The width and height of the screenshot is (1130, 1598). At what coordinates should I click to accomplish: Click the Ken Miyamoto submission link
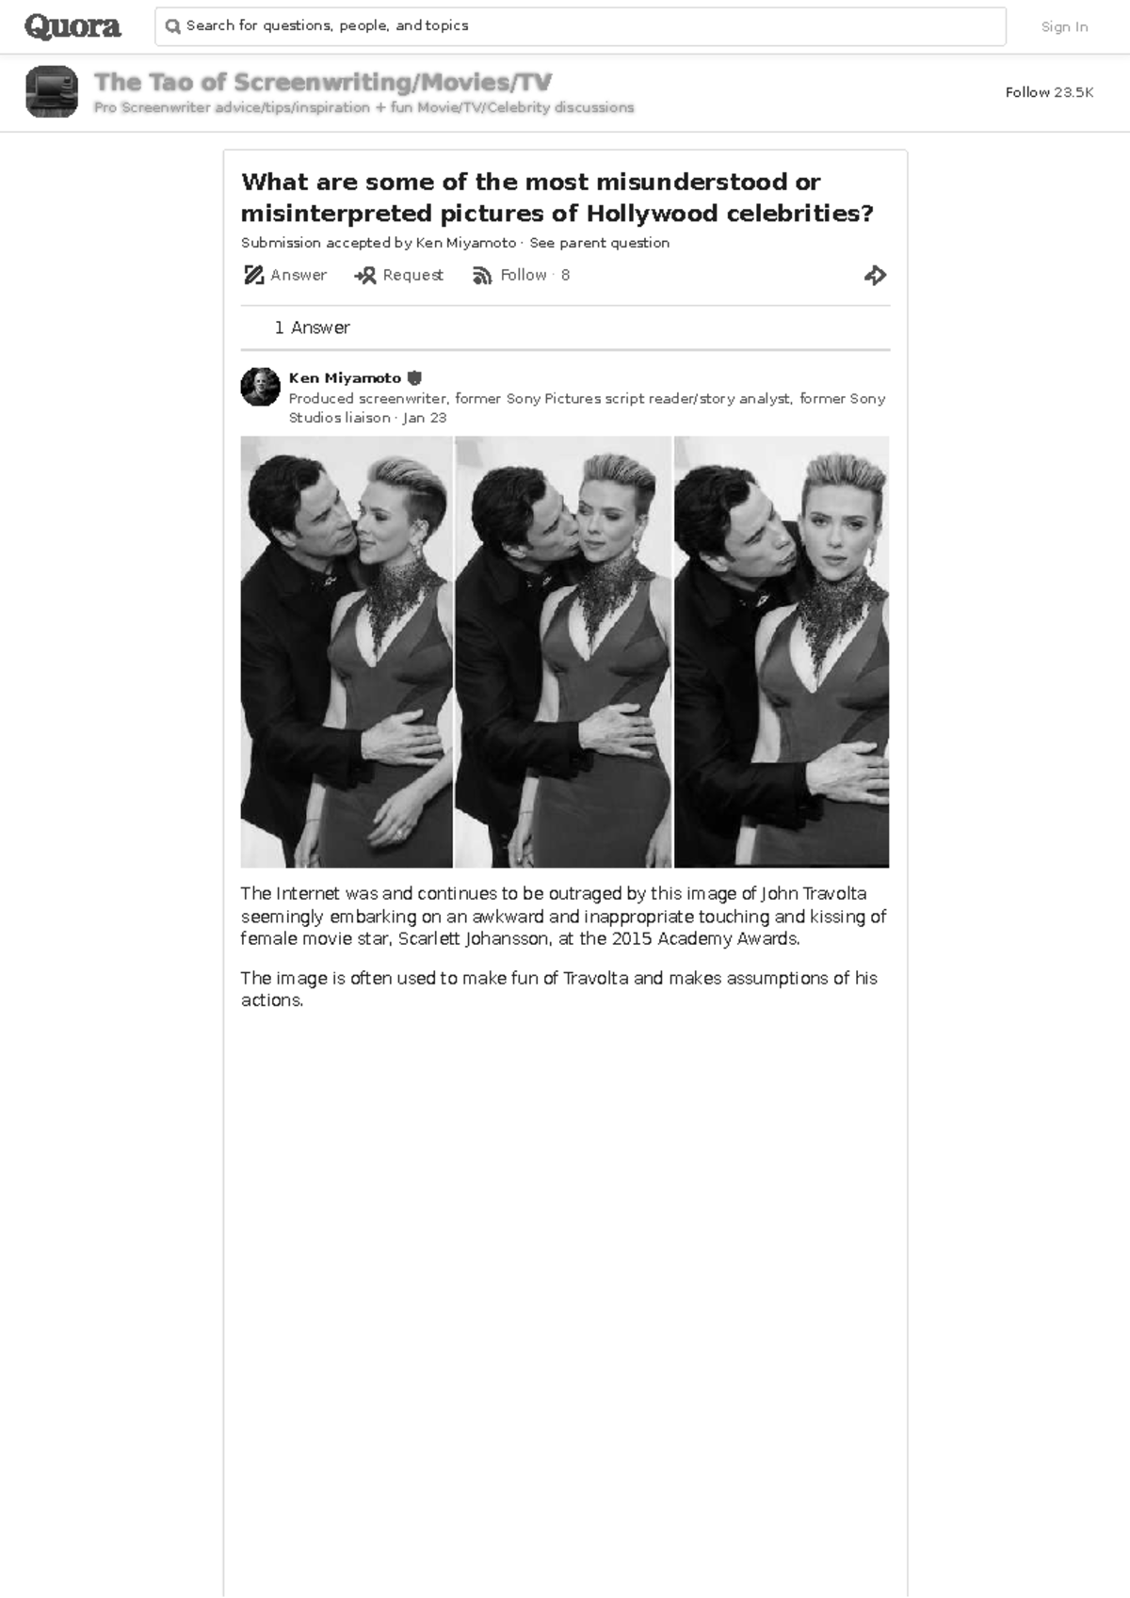click(466, 243)
